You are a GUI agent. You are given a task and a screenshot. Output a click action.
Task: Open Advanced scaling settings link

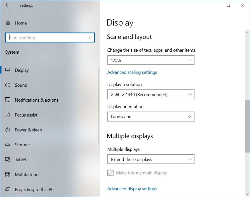point(132,72)
